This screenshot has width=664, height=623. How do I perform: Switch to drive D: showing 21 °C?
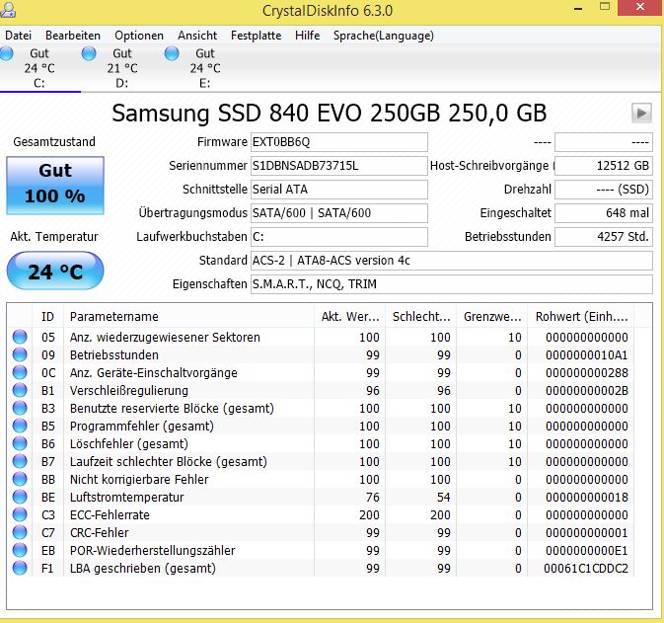pos(122,68)
